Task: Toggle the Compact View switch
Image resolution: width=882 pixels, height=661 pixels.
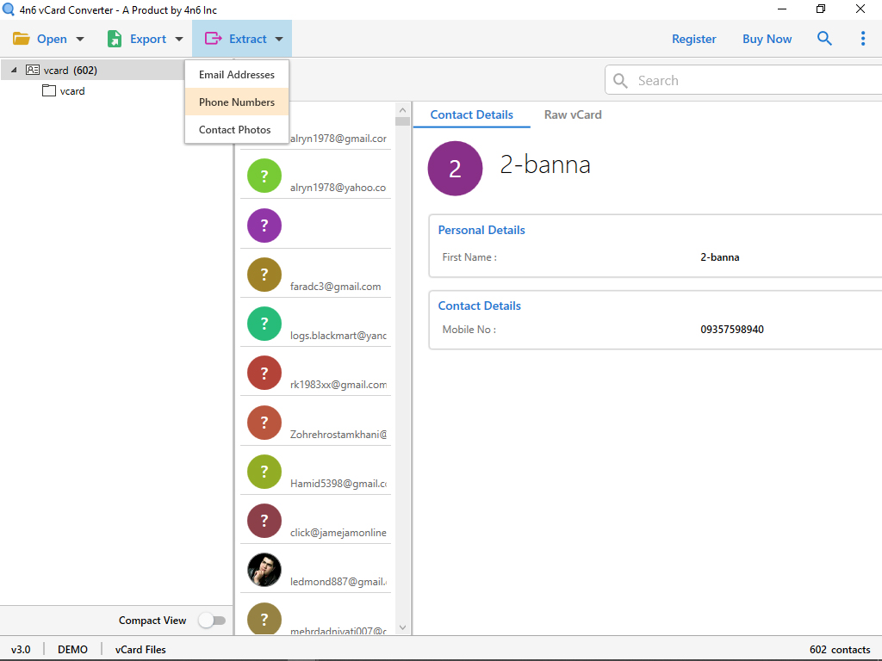Action: [x=212, y=620]
